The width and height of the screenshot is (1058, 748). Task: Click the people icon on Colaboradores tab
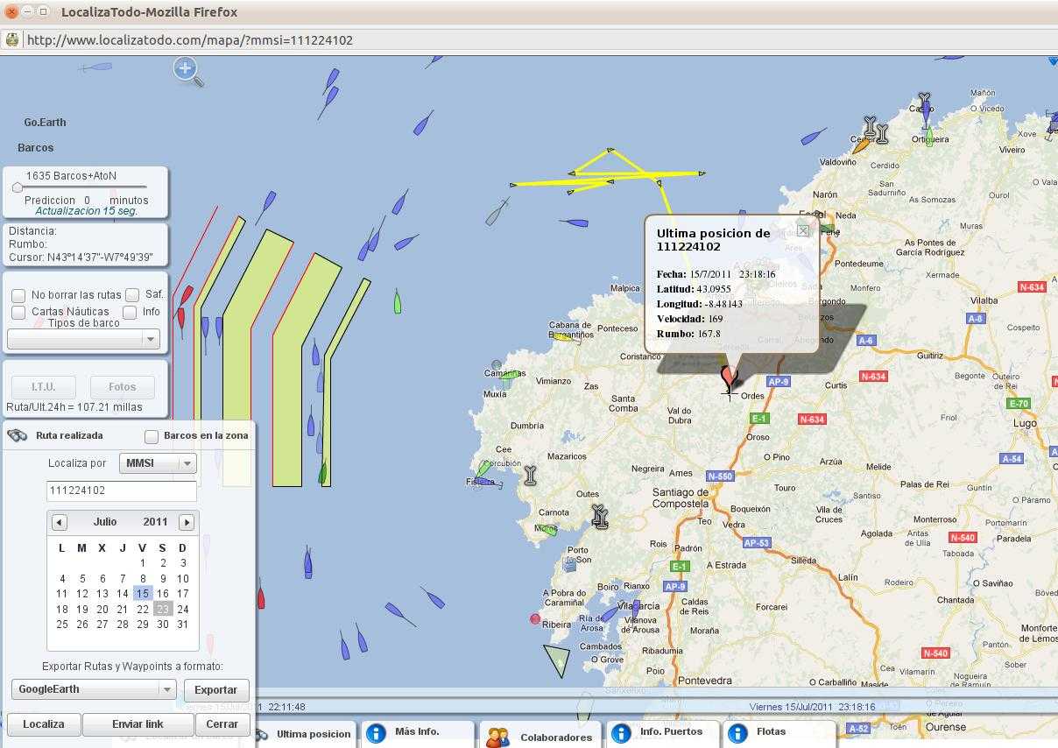click(x=498, y=737)
